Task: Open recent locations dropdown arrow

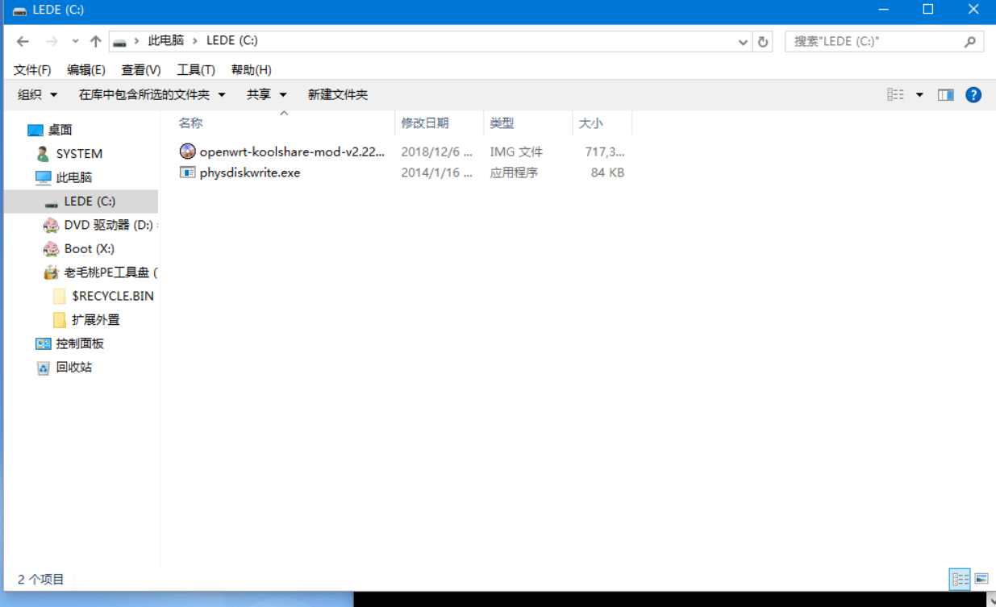Action: [75, 41]
